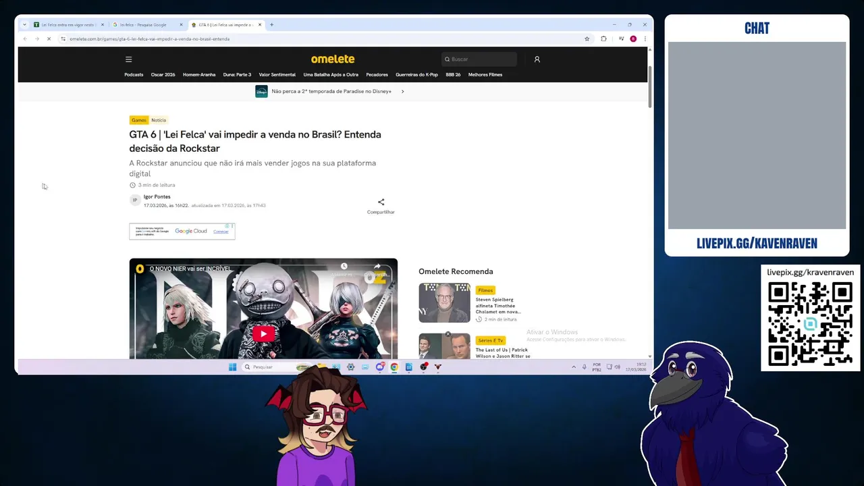Viewport: 864px width, 486px height.
Task: Open the Discord icon in the taskbar
Action: click(x=379, y=367)
